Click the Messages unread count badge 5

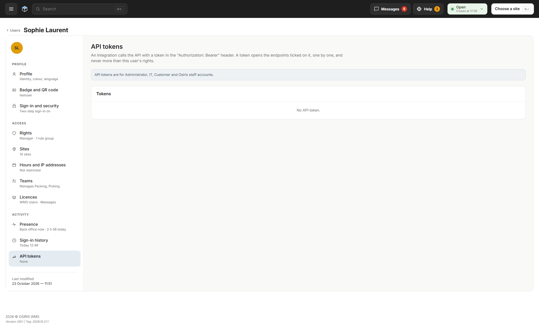[404, 9]
